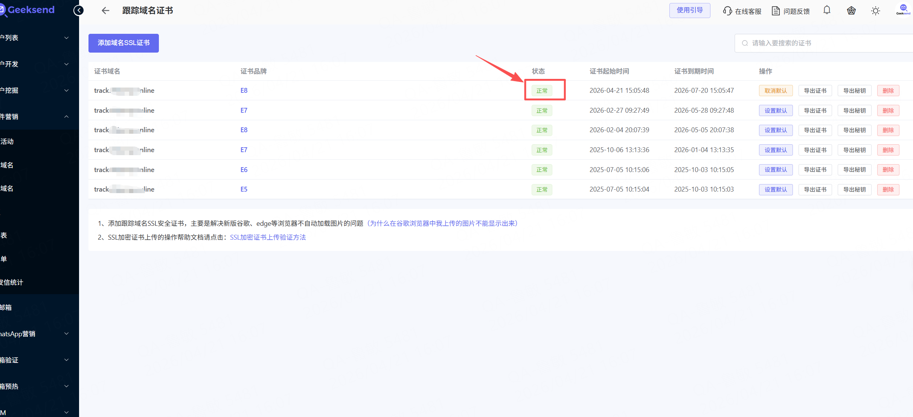913x417 pixels.
Task: Open the notification bell
Action: (x=827, y=10)
